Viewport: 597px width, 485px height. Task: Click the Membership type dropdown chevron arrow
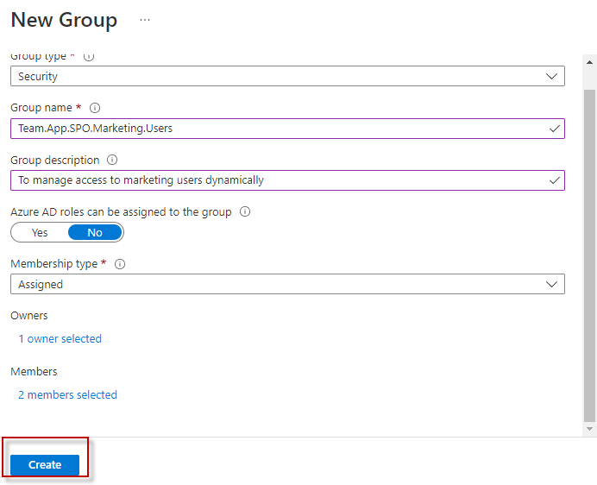[x=552, y=284]
